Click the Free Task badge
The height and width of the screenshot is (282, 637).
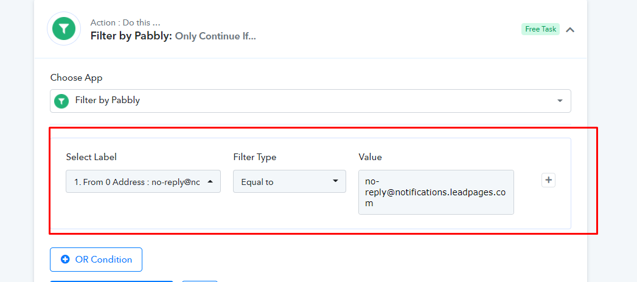click(540, 29)
